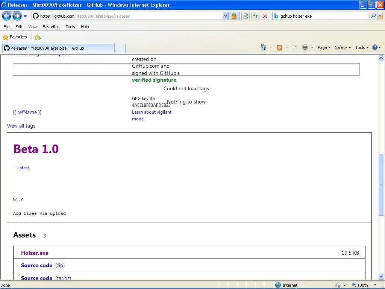This screenshot has width=385, height=289.
Task: Open the recent pages dropdown next to Forward
Action: [x=25, y=16]
